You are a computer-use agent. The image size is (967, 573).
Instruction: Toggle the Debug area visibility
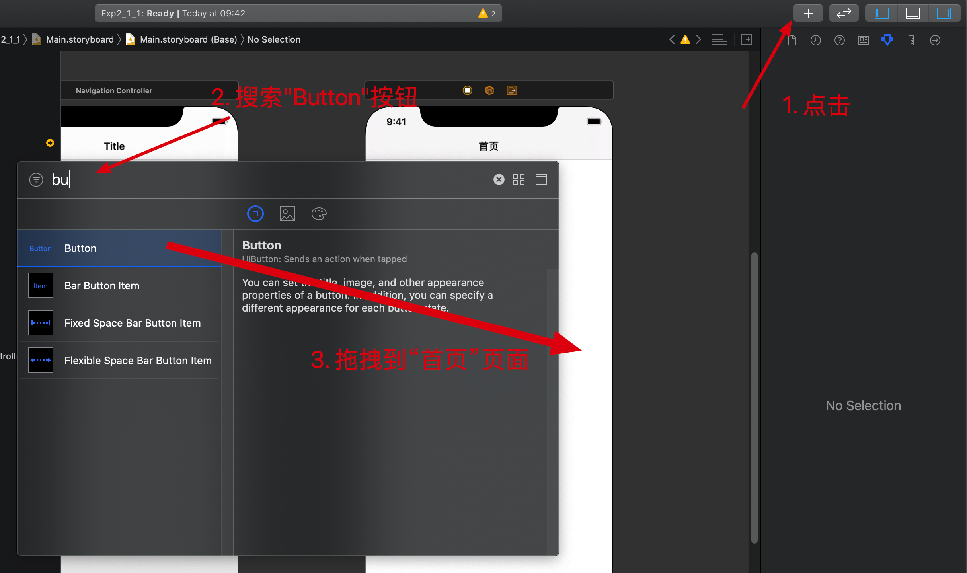click(912, 13)
